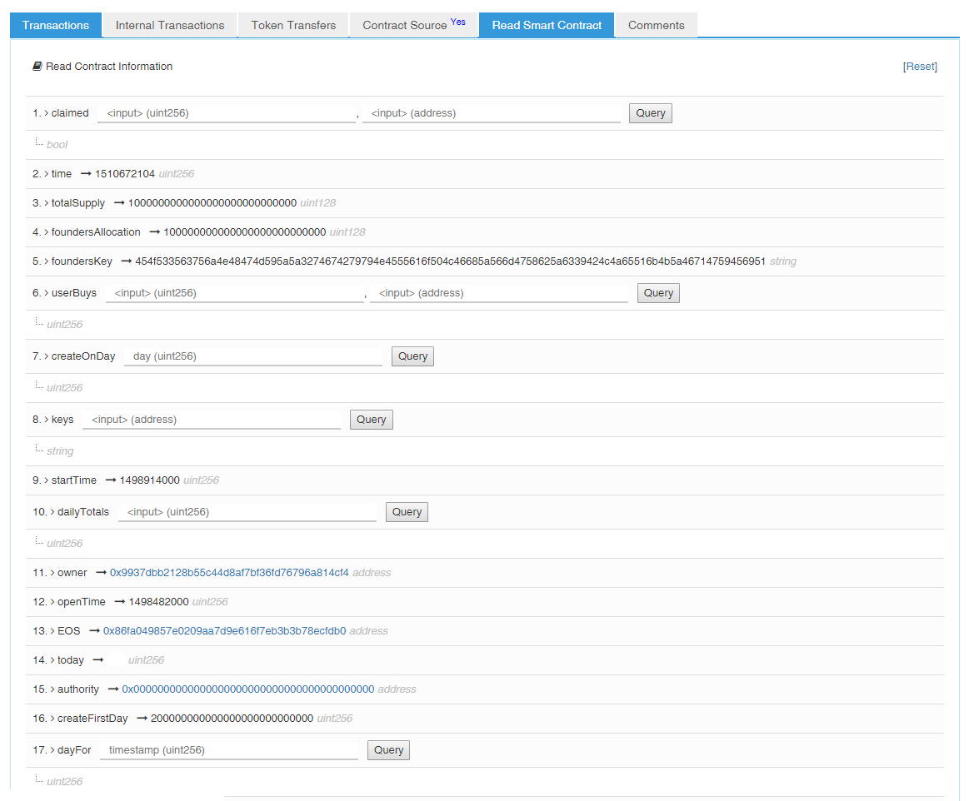Viewport: 969px width, 801px height.
Task: Open the Comments tab
Action: point(657,25)
